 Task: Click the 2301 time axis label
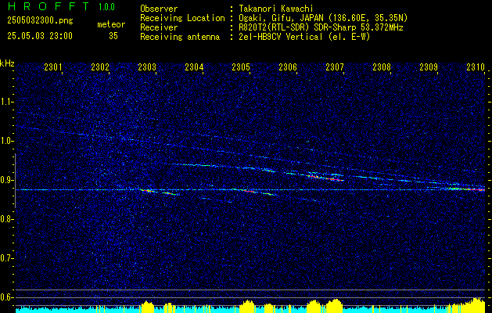(52, 67)
